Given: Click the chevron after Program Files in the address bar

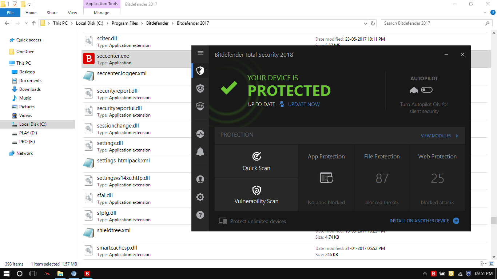Looking at the screenshot, I should (142, 23).
